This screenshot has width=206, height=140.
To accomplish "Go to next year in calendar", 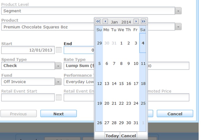I will [x=143, y=22].
